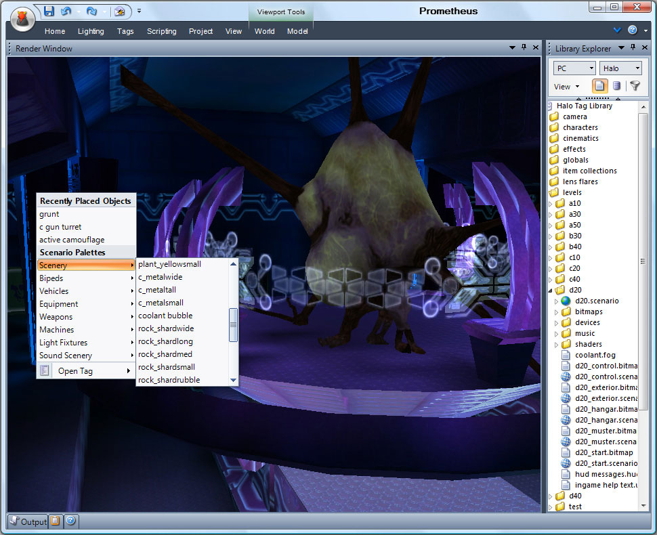Image resolution: width=657 pixels, height=535 pixels.
Task: Open the Help icon in the ribbon
Action: [633, 30]
